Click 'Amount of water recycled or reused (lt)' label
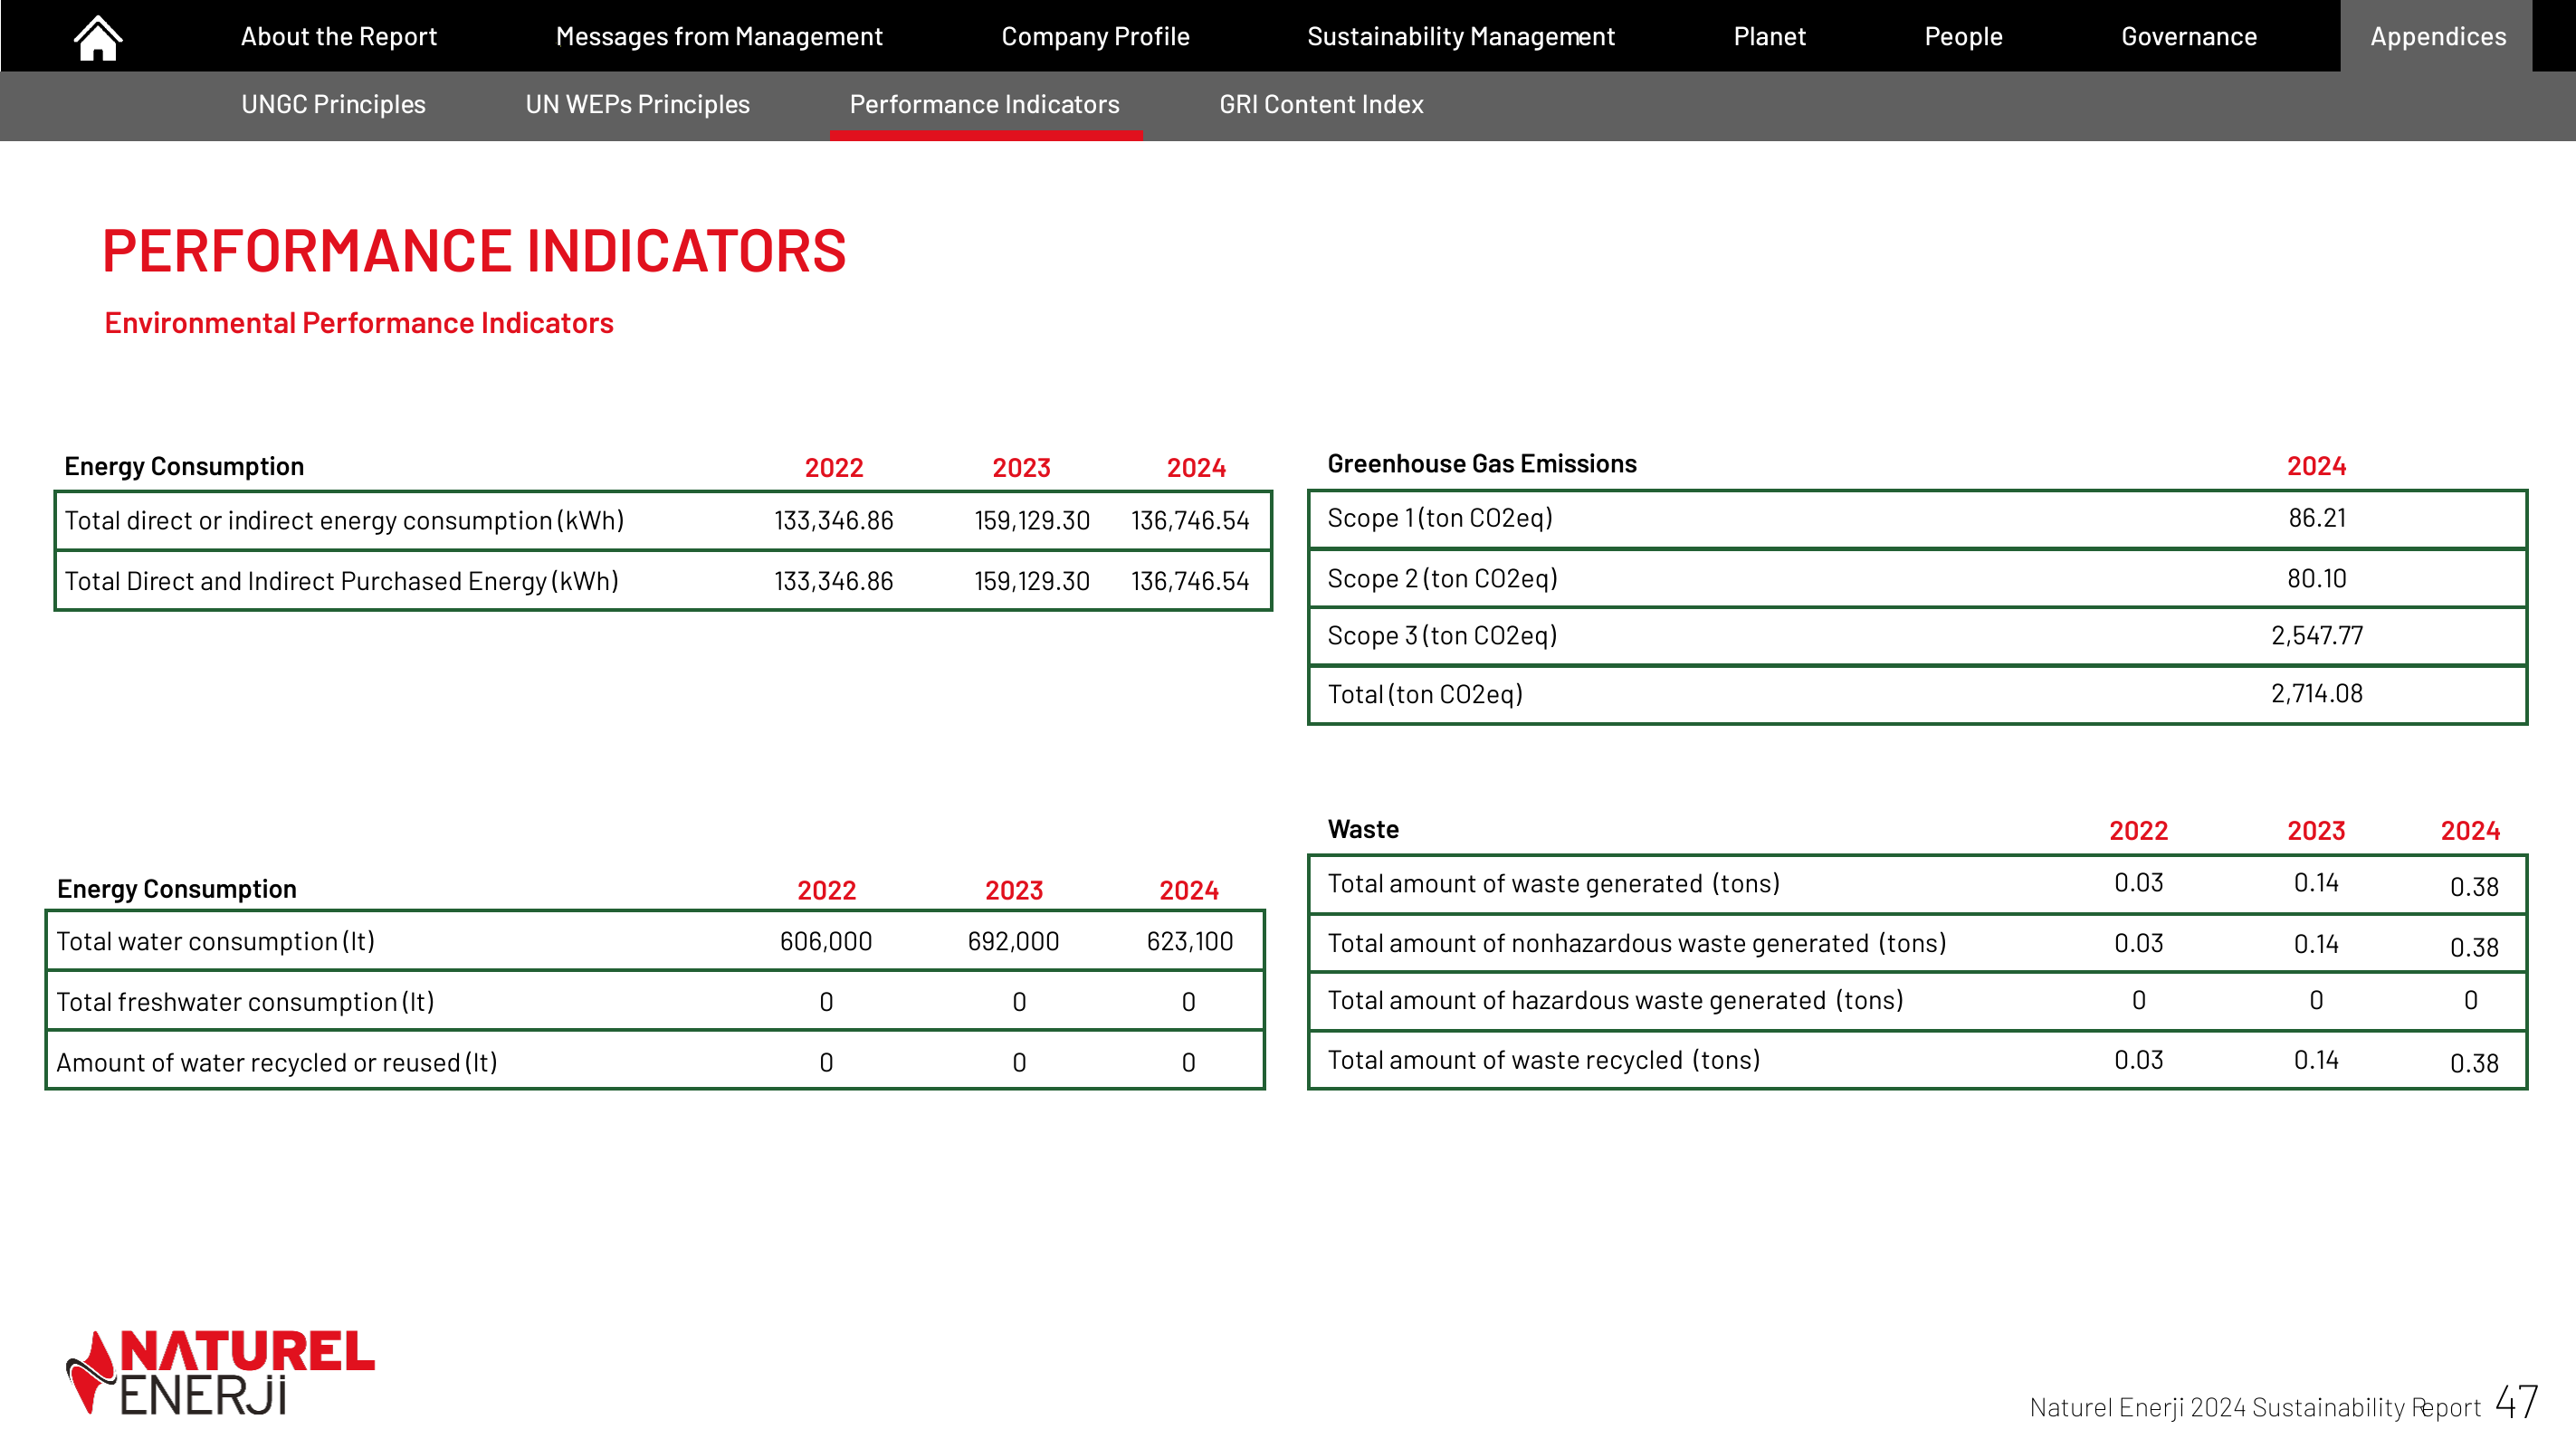 tap(277, 1063)
